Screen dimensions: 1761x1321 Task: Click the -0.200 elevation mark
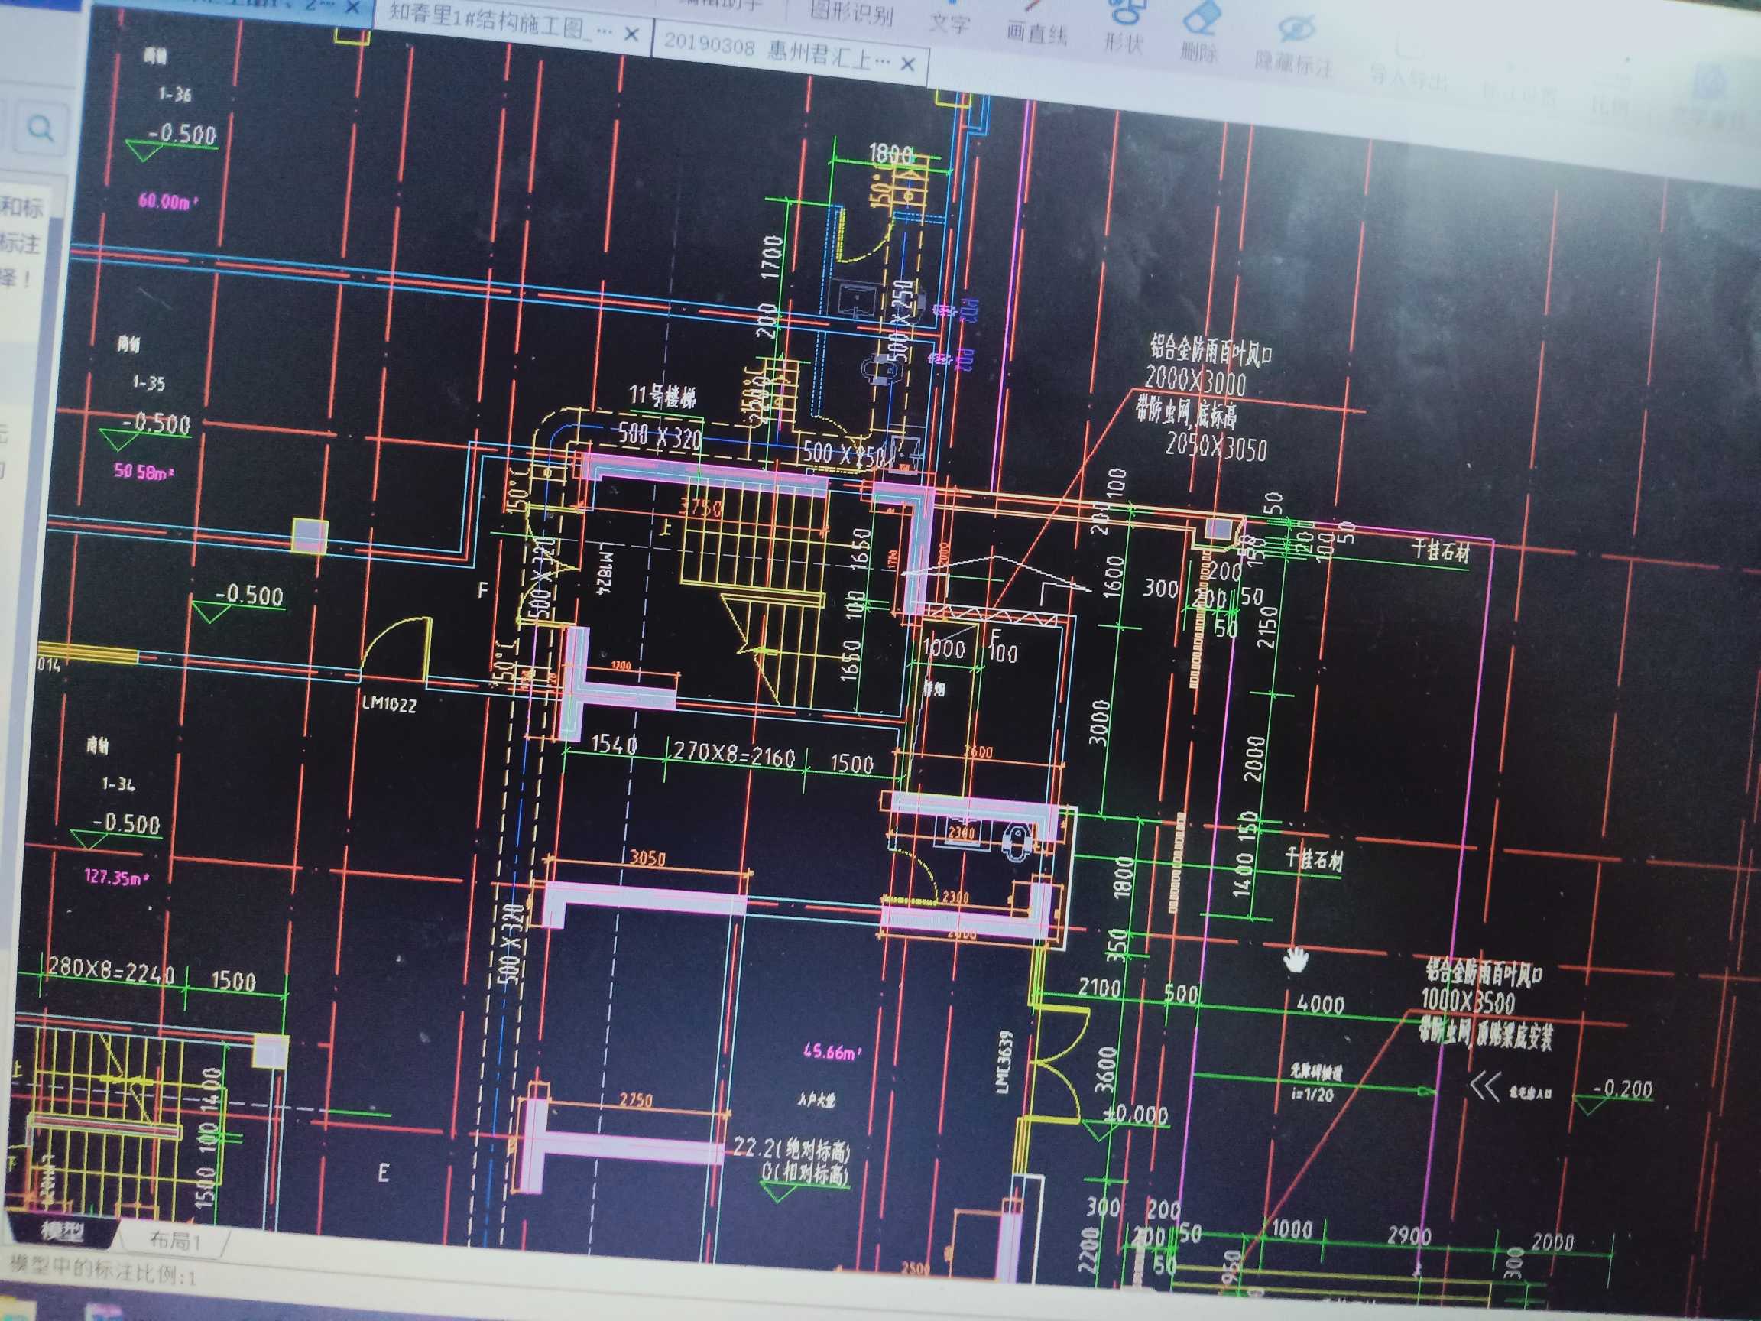click(1623, 1089)
